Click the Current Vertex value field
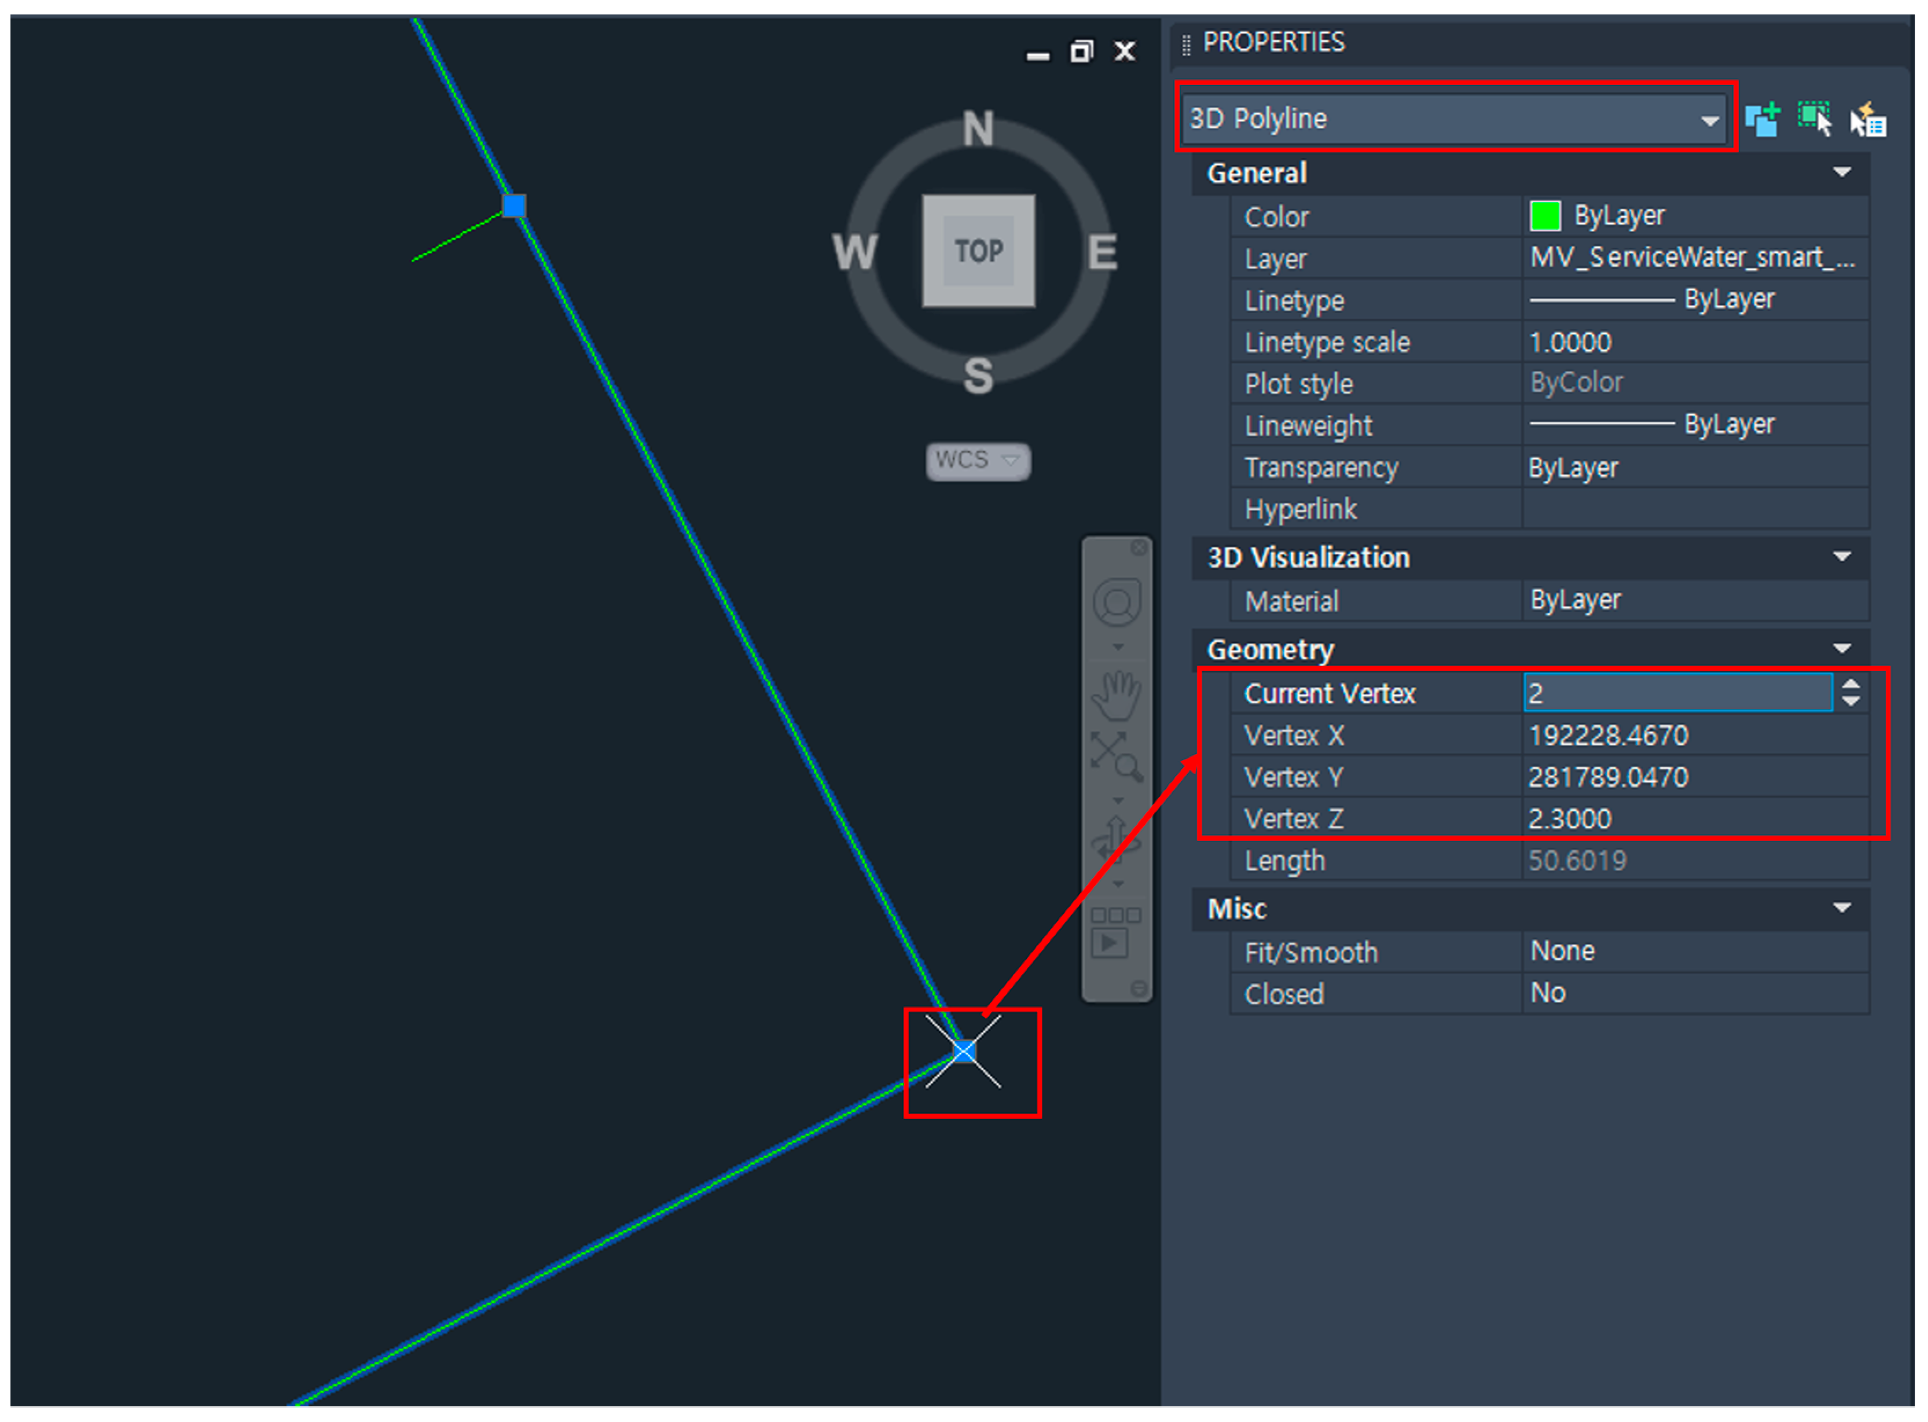 click(1677, 694)
